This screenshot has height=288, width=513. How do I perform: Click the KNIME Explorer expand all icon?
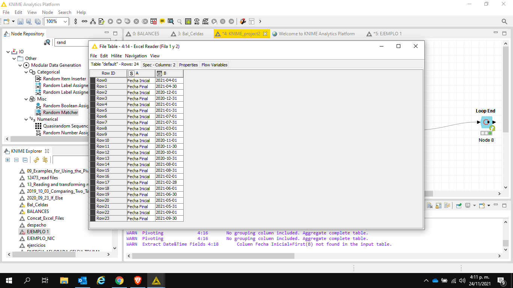(8, 160)
